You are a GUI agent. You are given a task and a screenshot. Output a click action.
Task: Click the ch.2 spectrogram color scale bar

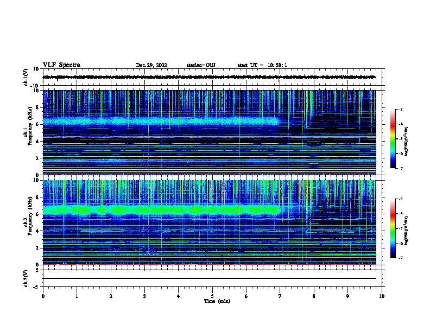coord(393,228)
